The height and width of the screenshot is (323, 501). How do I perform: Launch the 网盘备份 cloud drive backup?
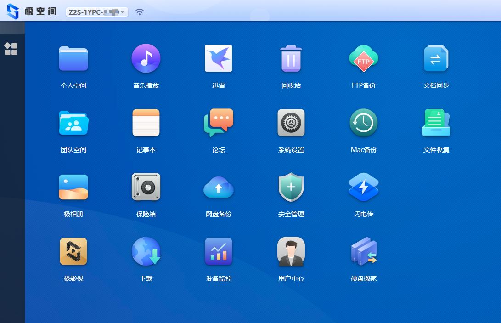pos(219,187)
